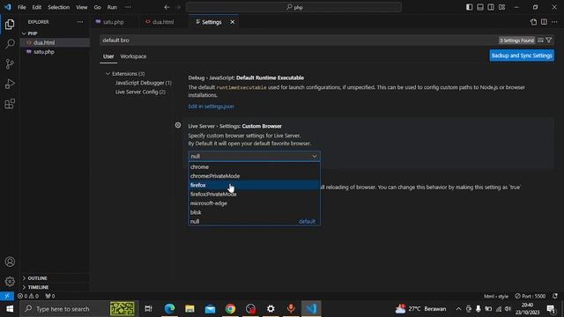Switch to Workspace settings tab
564x317 pixels.
point(133,56)
